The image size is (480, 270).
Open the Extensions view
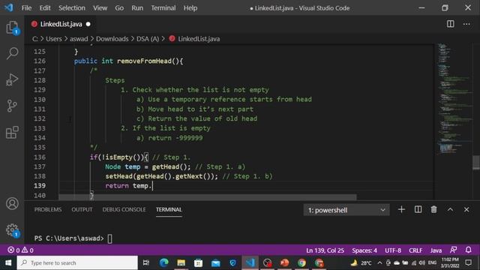(x=12, y=132)
